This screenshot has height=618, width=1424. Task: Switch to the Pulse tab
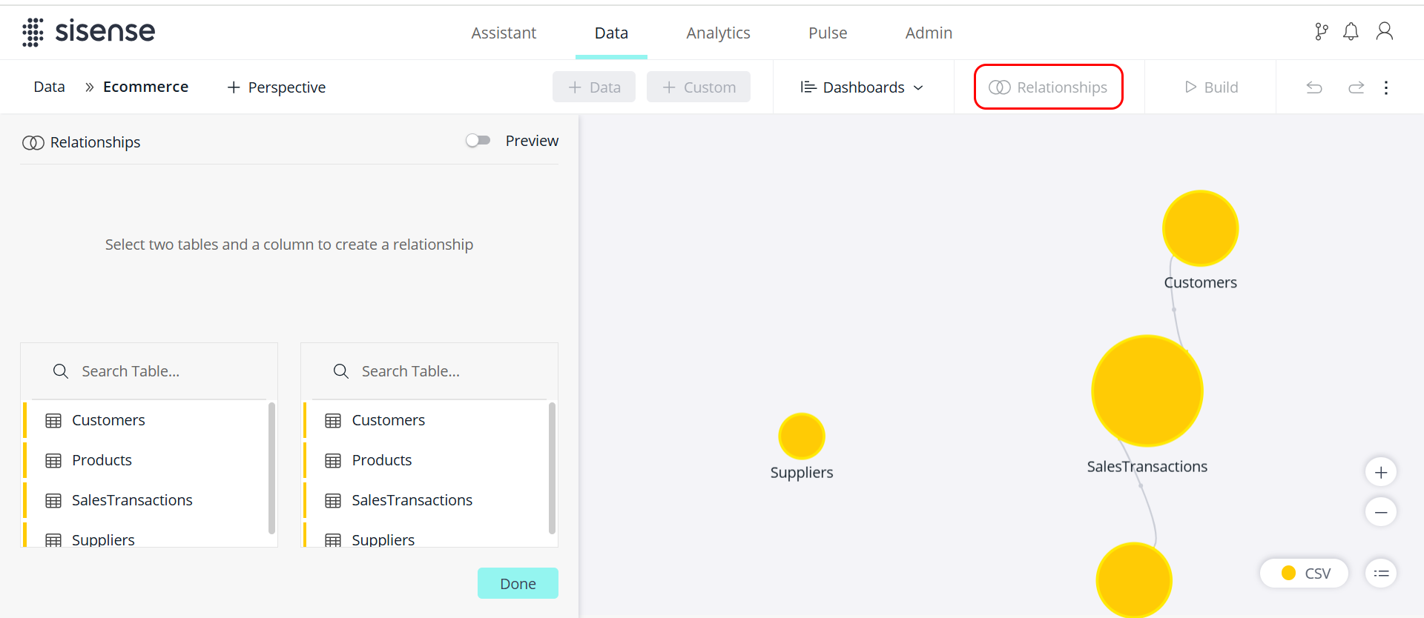pyautogui.click(x=828, y=33)
